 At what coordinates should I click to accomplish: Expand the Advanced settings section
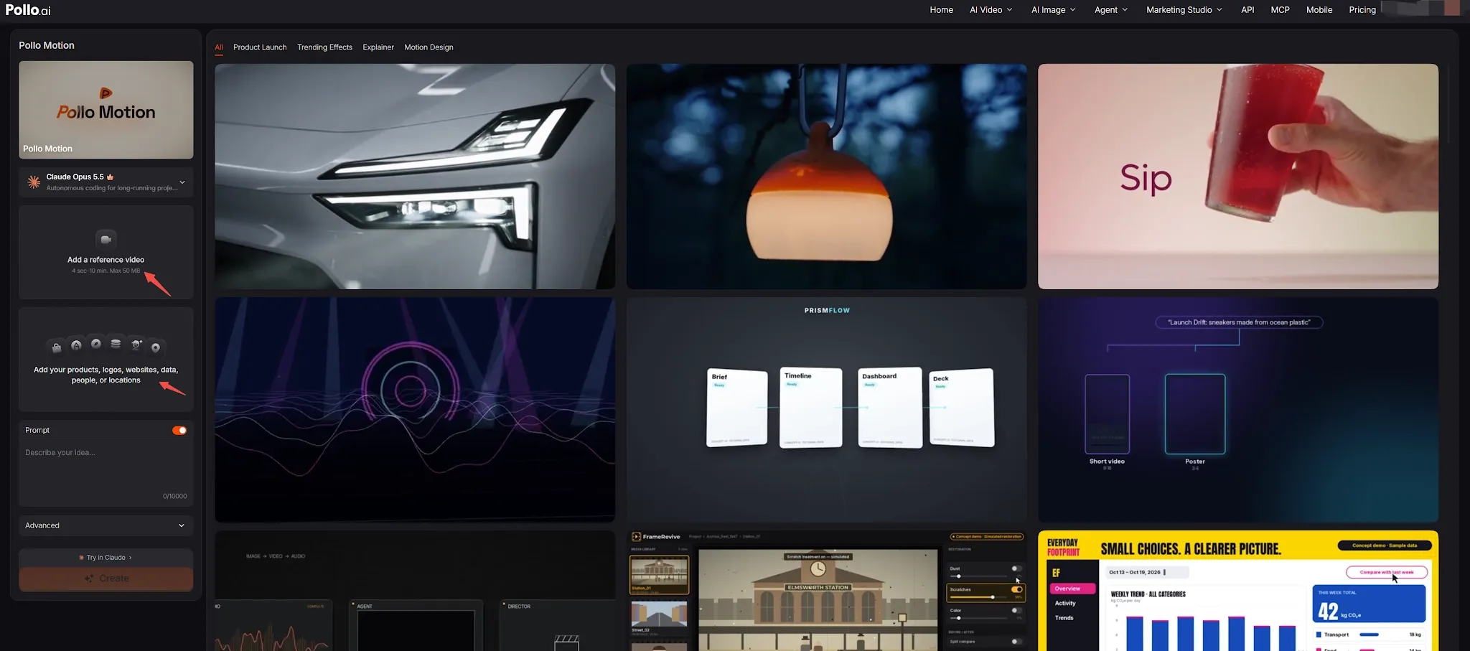pos(106,525)
